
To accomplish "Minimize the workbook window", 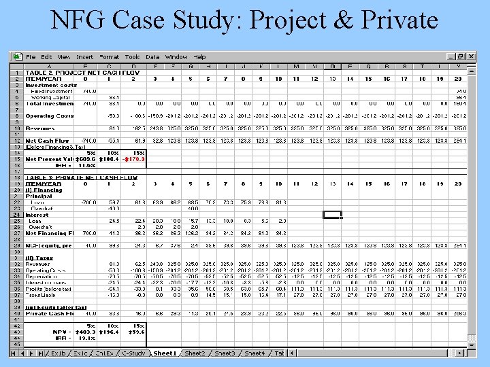I will 451,56.
